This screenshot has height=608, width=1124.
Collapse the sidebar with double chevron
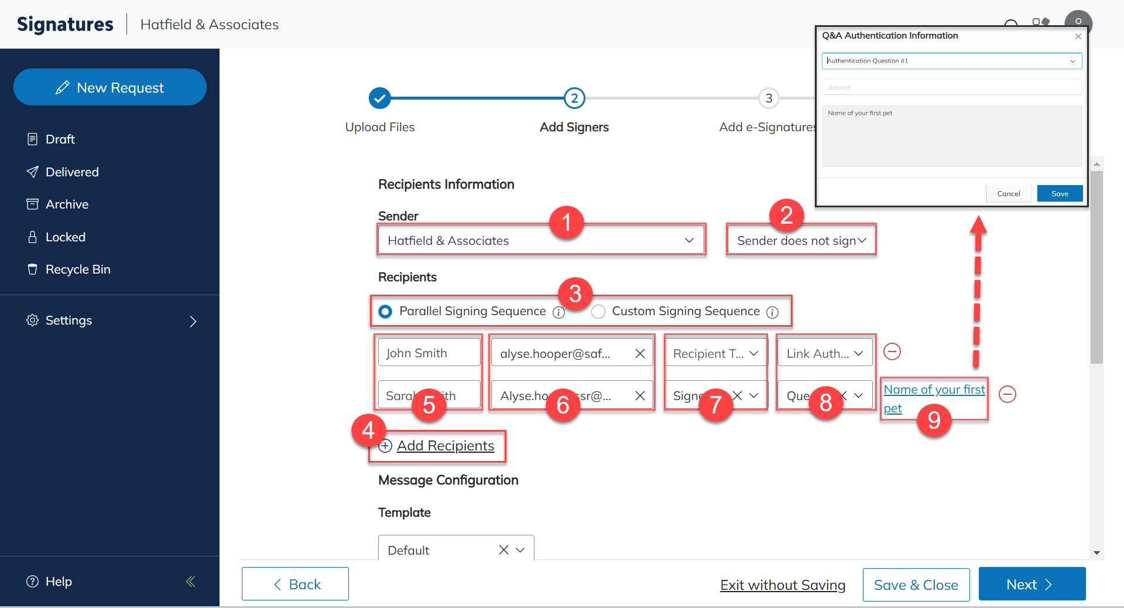(x=190, y=582)
